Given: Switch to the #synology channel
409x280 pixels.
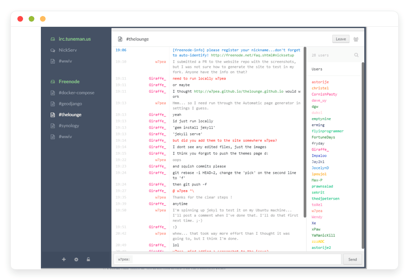Looking at the screenshot, I should [69, 126].
